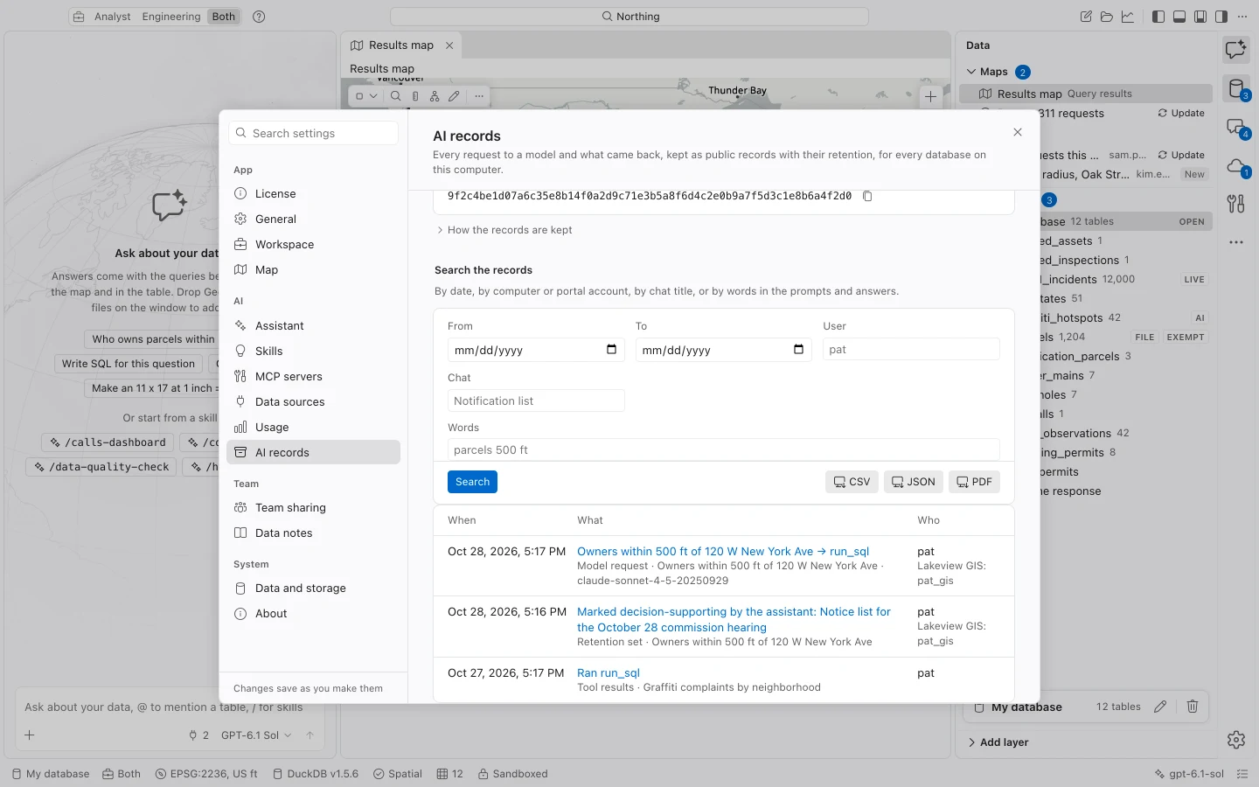Select Both mode
This screenshot has width=1259, height=787.
(x=224, y=17)
